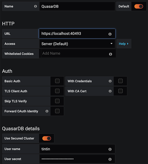Image resolution: width=148 pixels, height=164 pixels.
Task: Click the info icon next to Name label
Action: pyautogui.click(x=35, y=6)
